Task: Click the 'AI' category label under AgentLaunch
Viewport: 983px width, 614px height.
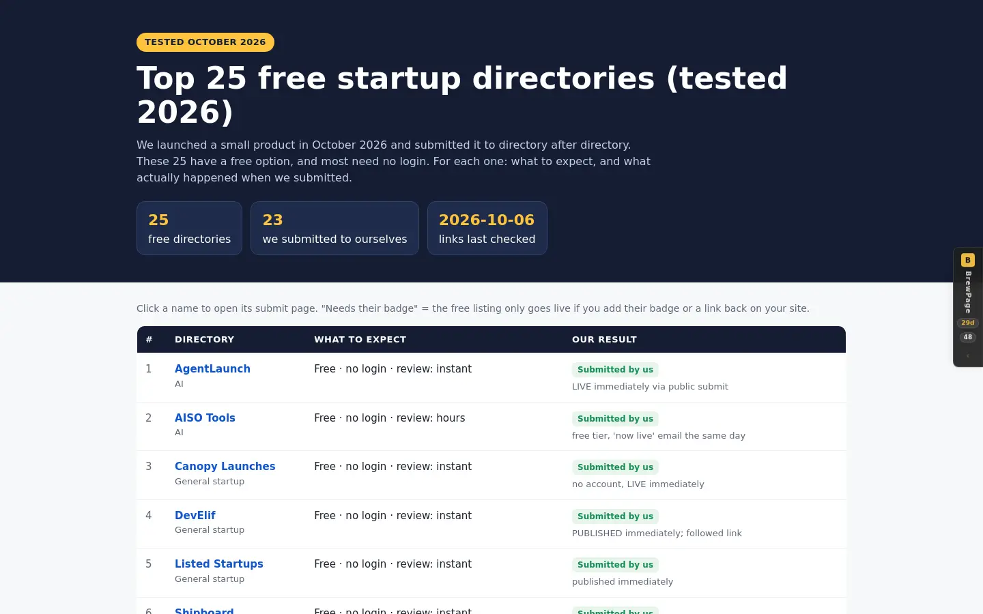Action: [x=179, y=383]
